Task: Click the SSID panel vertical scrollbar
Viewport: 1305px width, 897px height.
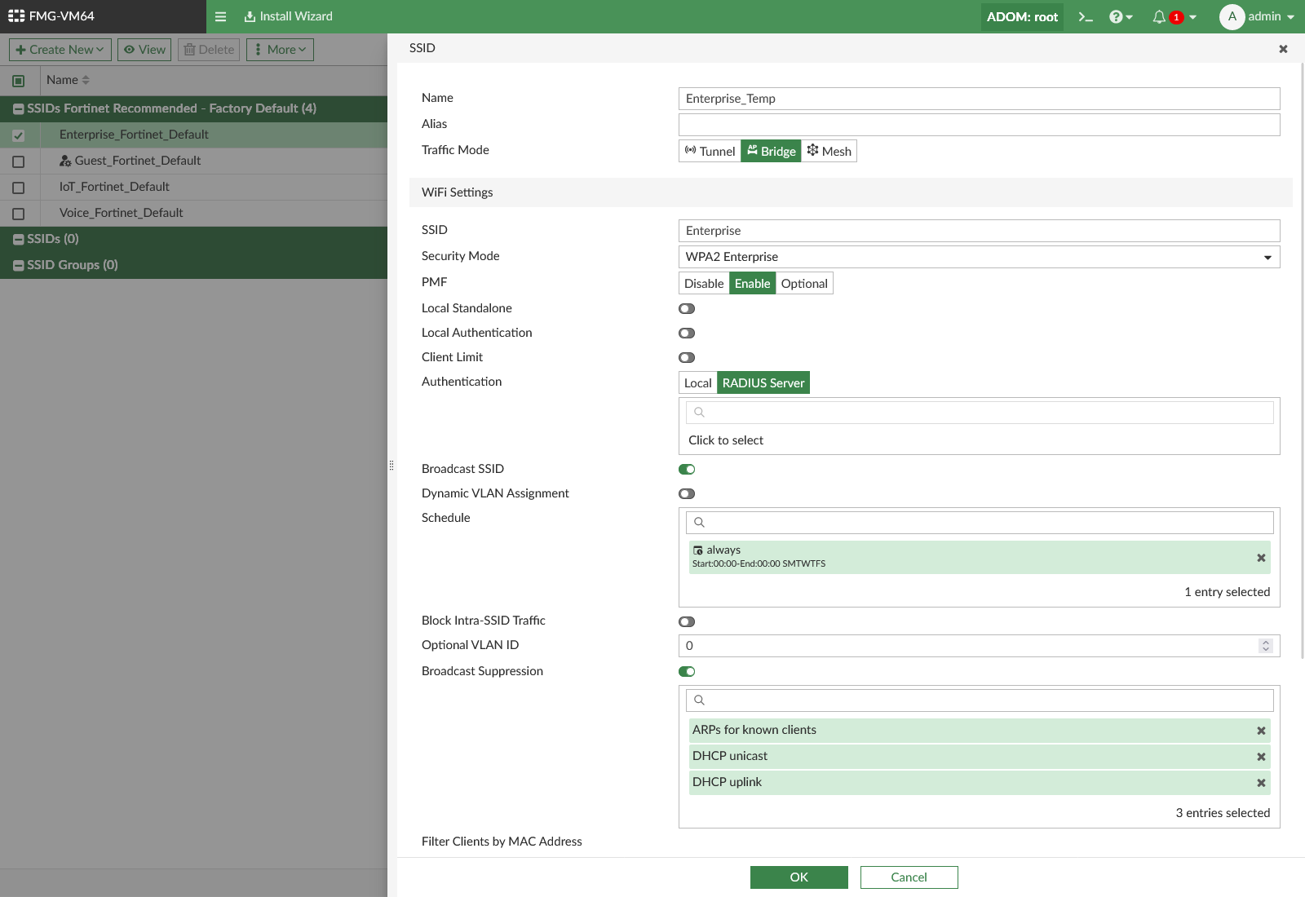Action: click(x=1302, y=359)
